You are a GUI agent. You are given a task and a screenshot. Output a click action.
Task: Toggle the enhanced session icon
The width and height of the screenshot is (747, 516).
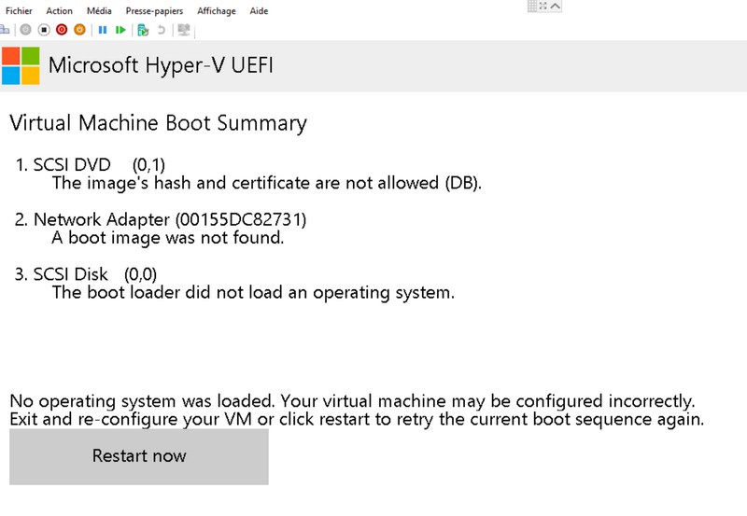184,30
